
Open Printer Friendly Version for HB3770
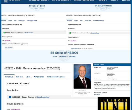click(32, 20)
